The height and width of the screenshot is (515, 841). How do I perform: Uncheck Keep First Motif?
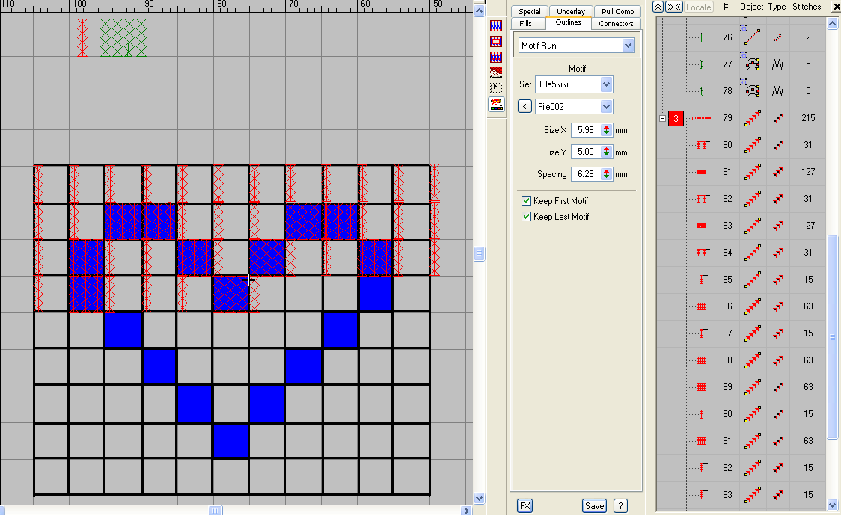(526, 201)
